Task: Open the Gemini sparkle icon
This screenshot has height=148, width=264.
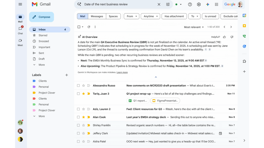Action: pos(208,4)
